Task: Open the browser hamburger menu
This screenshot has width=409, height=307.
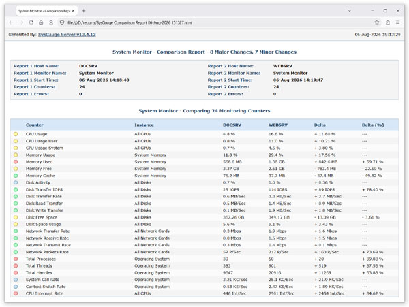Action: (398, 22)
